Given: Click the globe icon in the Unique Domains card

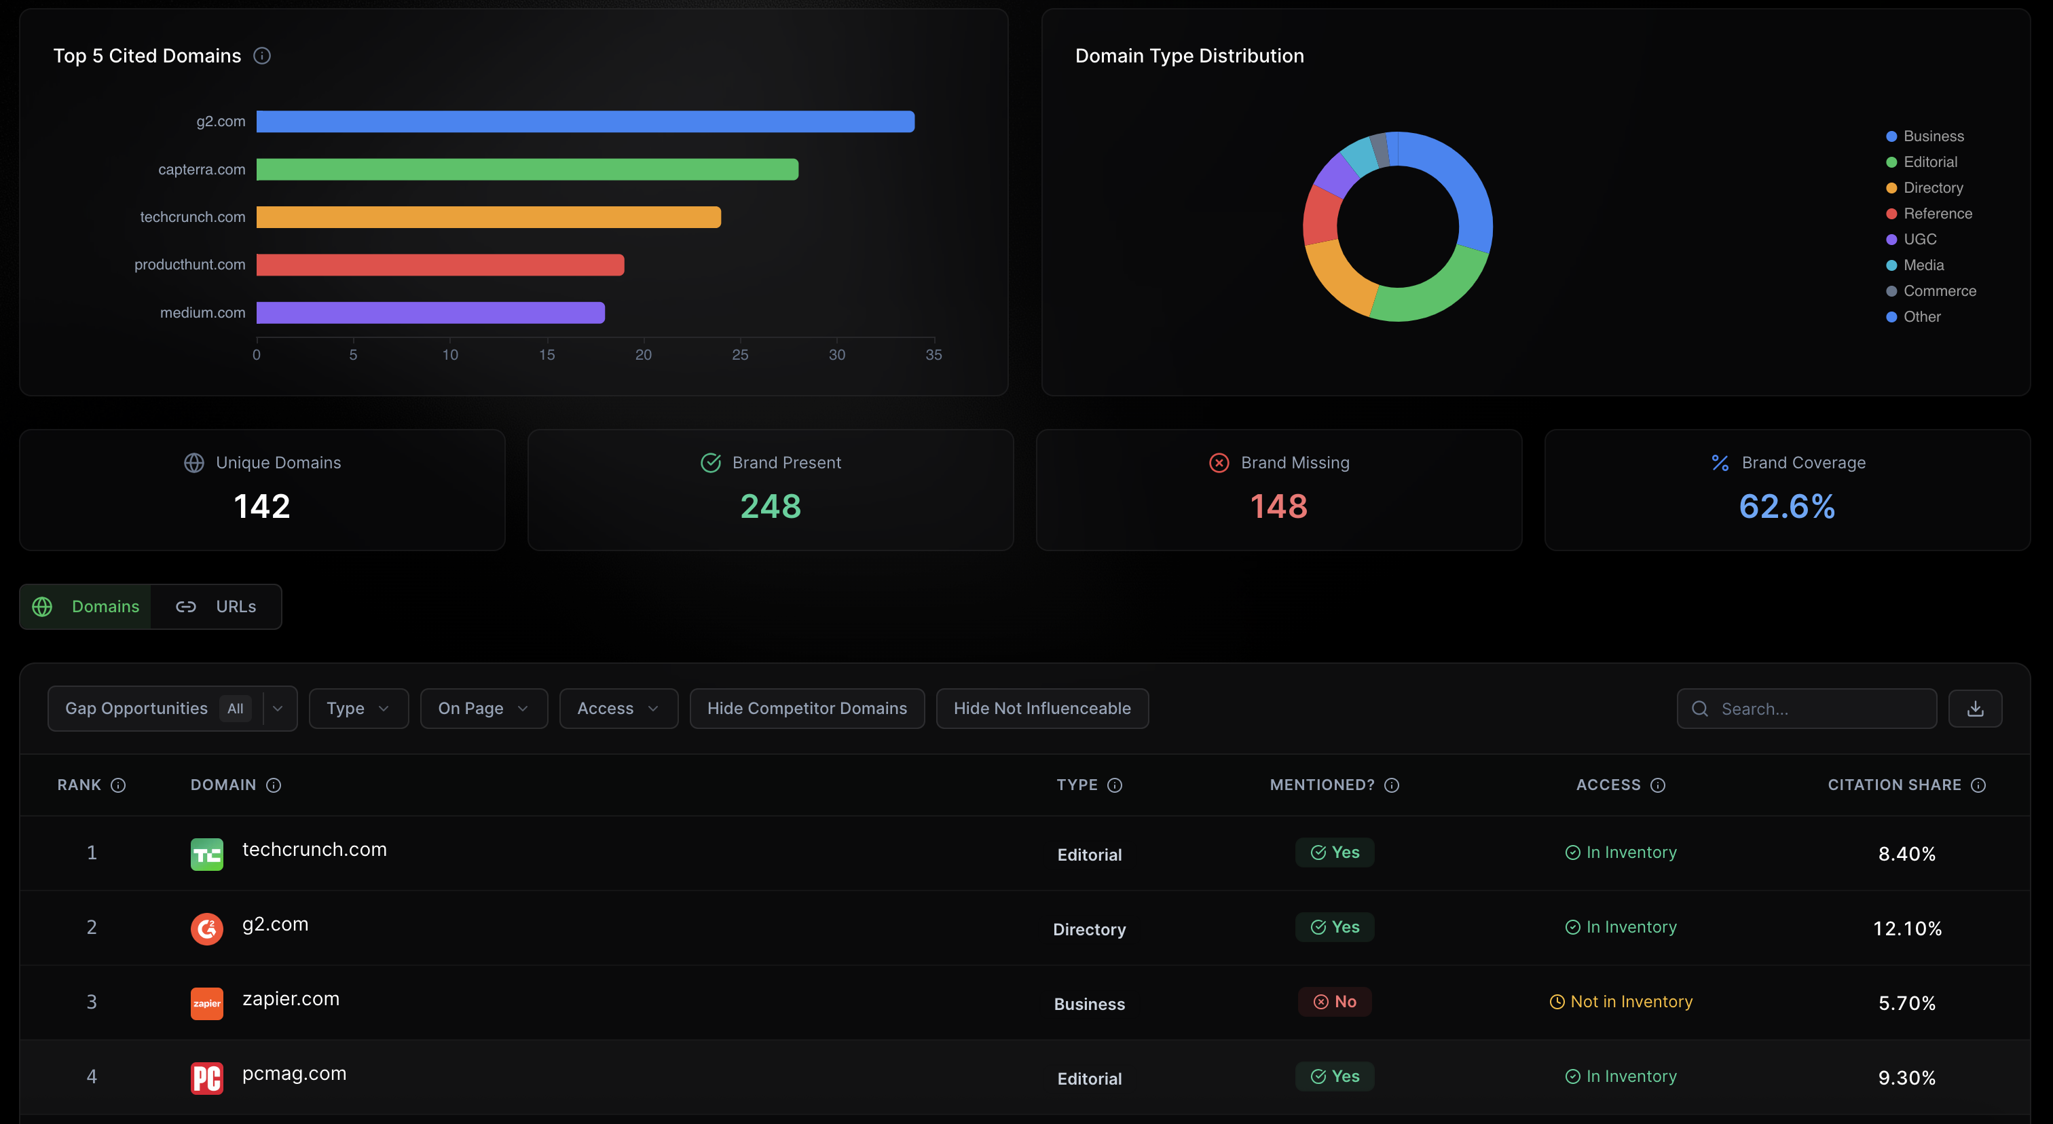Looking at the screenshot, I should [x=192, y=462].
